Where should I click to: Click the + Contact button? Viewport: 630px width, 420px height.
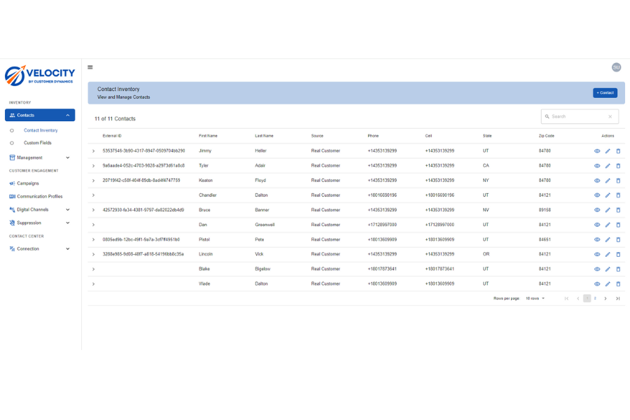pos(605,92)
